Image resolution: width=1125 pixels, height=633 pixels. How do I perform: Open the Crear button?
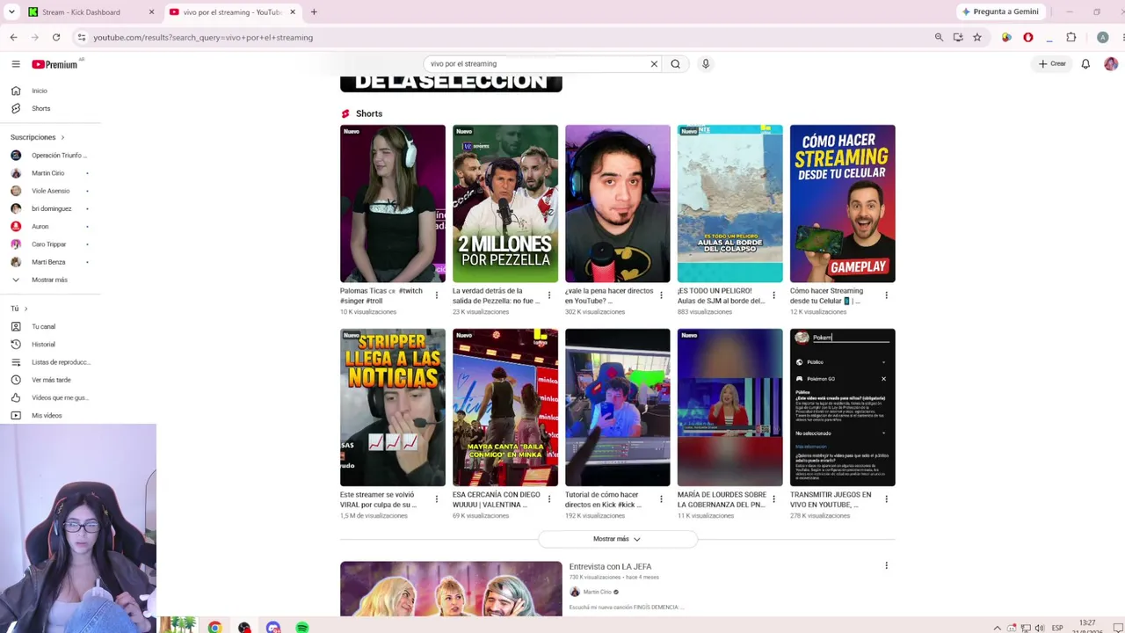(1052, 64)
